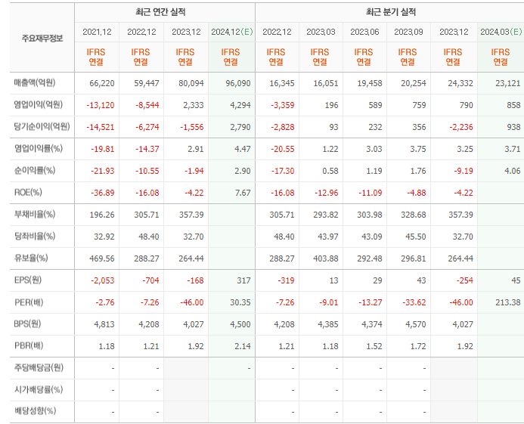Click the EPS(원) row label
The width and height of the screenshot is (524, 424).
[28, 280]
